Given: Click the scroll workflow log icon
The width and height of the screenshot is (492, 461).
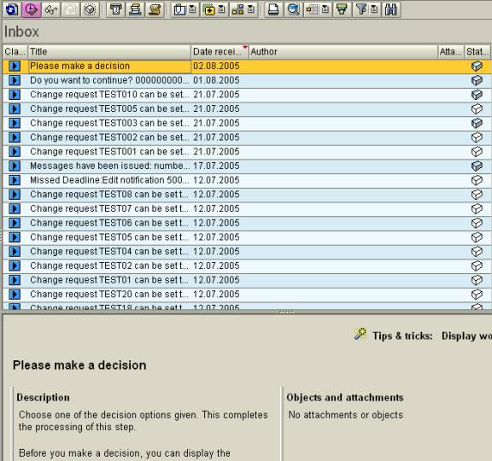Looking at the screenshot, I should pyautogui.click(x=155, y=9).
